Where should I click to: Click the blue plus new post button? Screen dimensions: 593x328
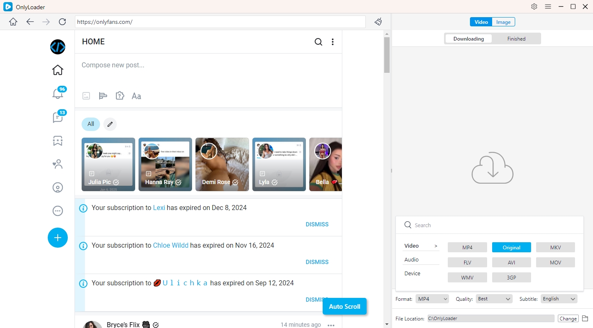click(58, 238)
